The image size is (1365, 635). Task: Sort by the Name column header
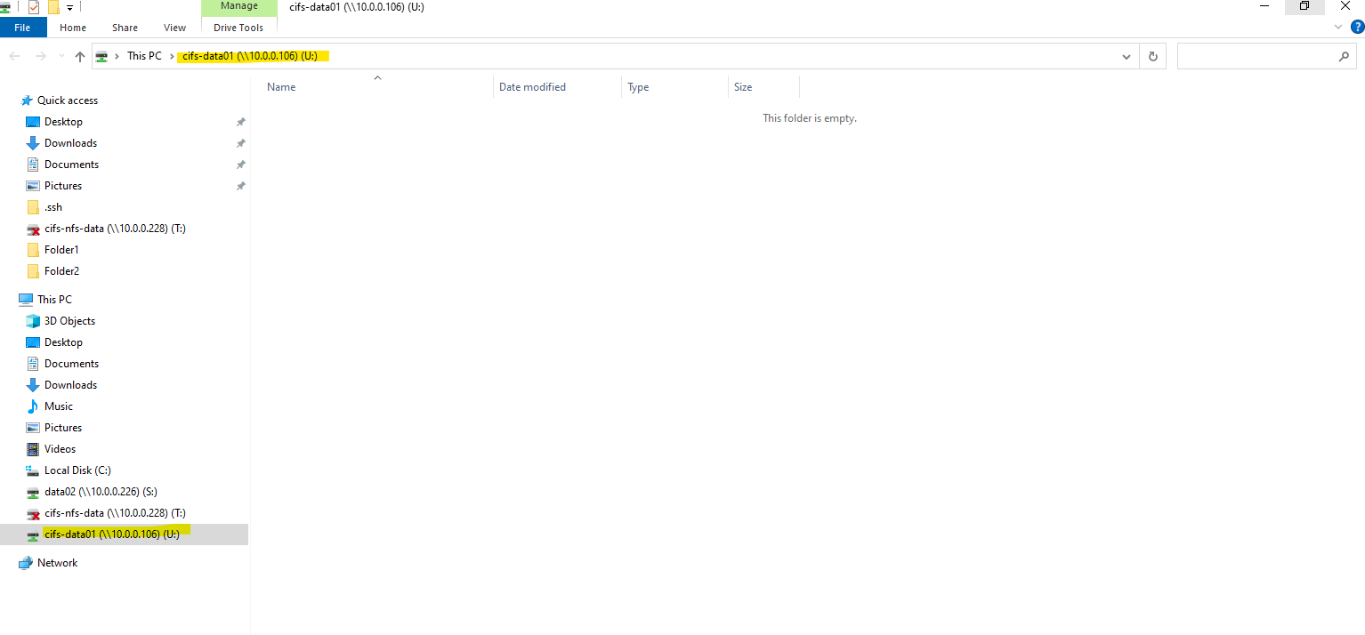pyautogui.click(x=377, y=87)
